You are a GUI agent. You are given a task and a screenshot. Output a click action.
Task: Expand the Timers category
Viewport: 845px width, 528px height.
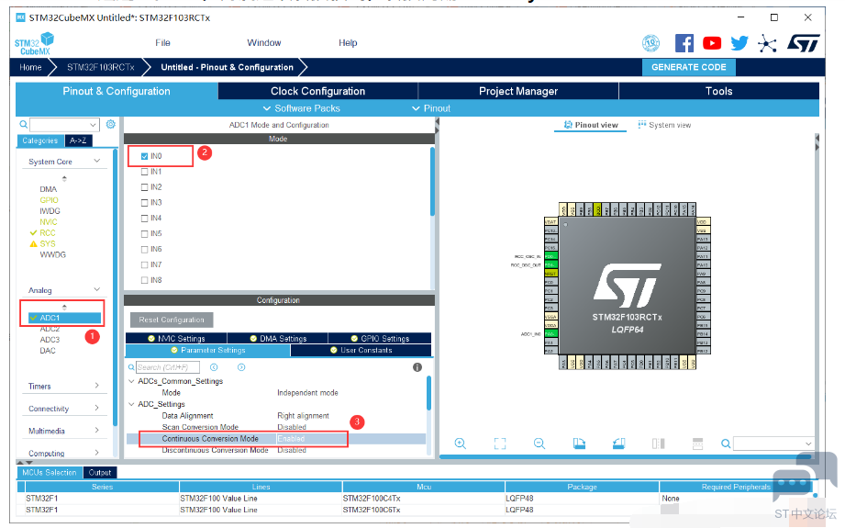coord(63,387)
